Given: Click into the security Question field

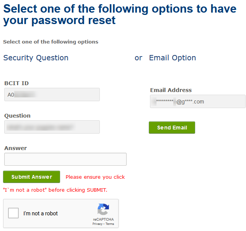Looking at the screenshot, I should (52, 127).
